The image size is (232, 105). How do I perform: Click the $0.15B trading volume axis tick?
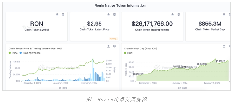coord(17,62)
